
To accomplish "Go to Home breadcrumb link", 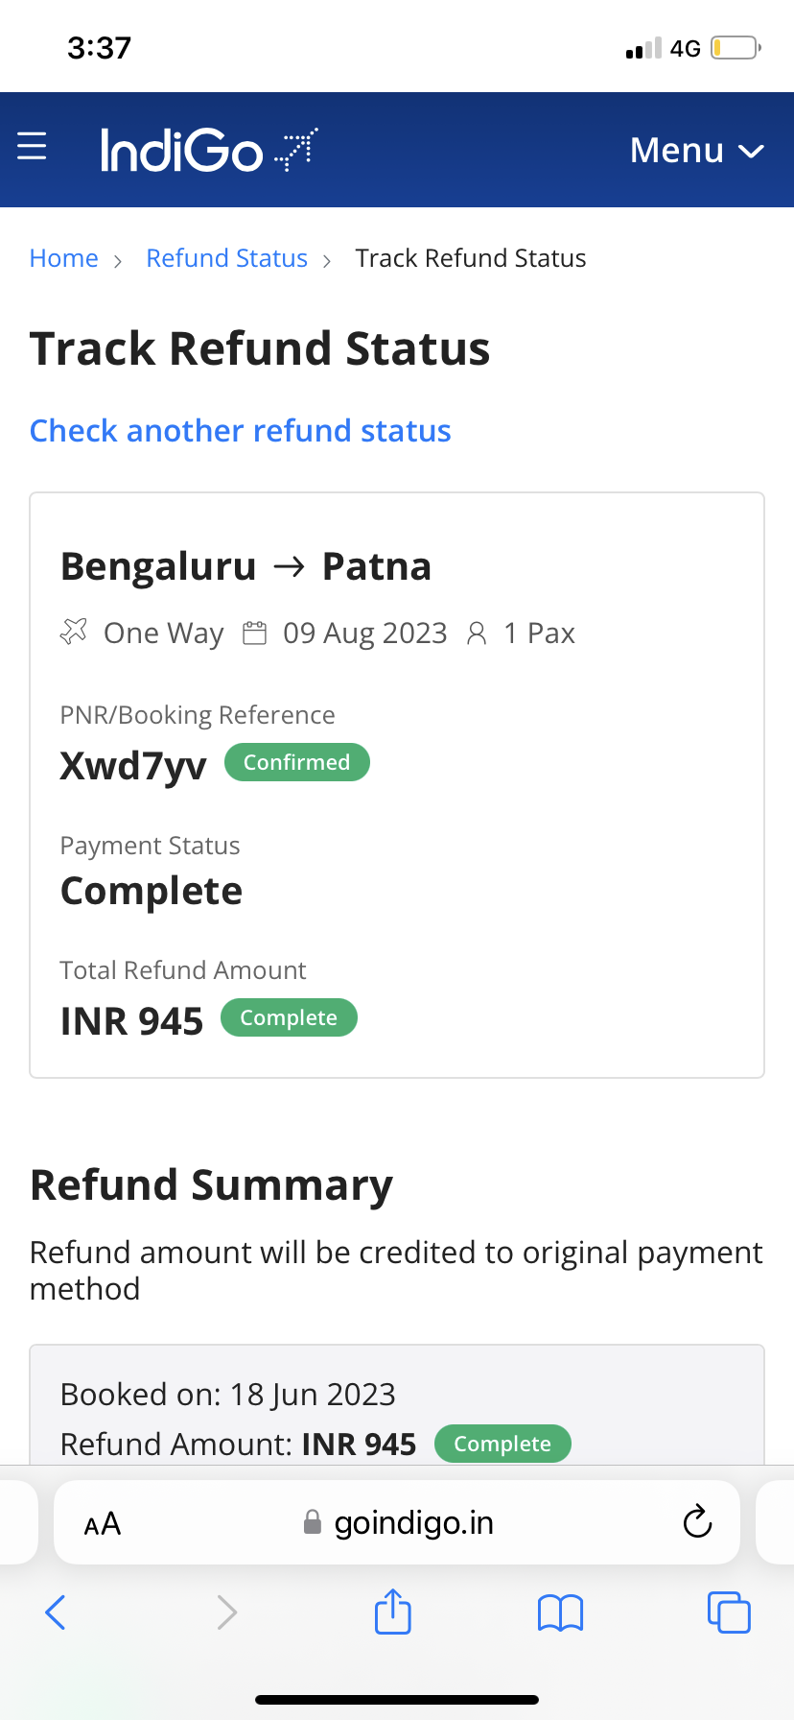I will tap(63, 258).
